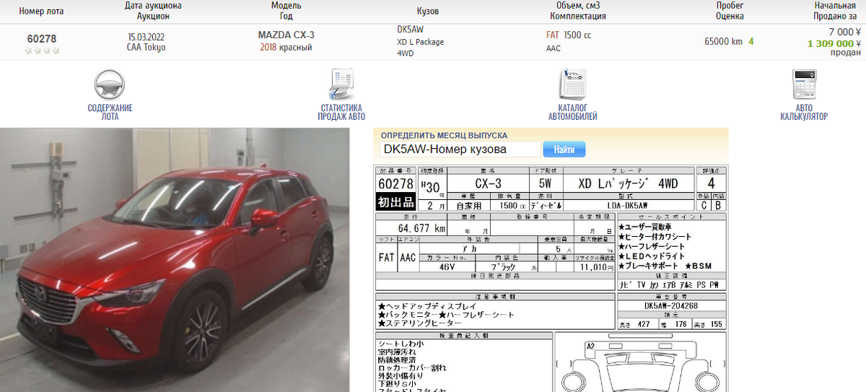Screen dimensions: 866x392
Task: Click 'продан' status text
Action: point(845,53)
